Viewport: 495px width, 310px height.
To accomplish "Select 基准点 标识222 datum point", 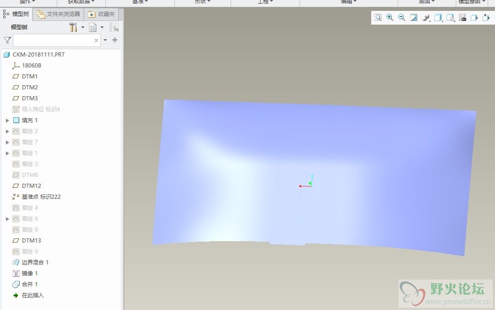I will click(41, 197).
